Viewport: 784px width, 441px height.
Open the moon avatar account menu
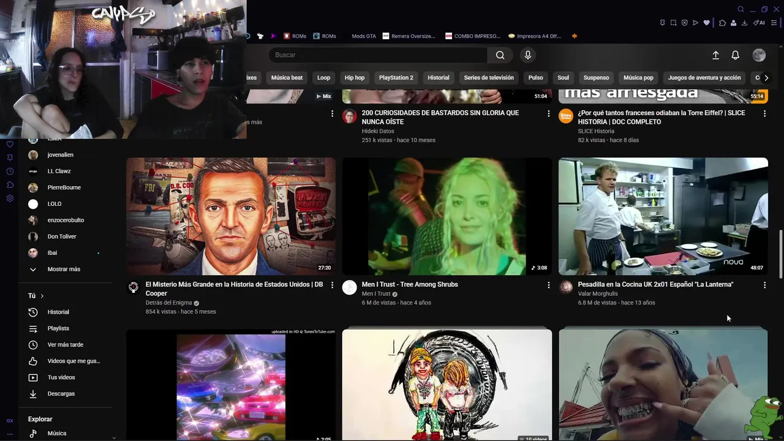coord(759,55)
